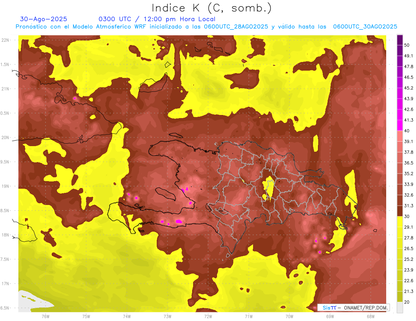Click the legend value '49.1'
Screen dimensions: 416x321
coord(408,56)
